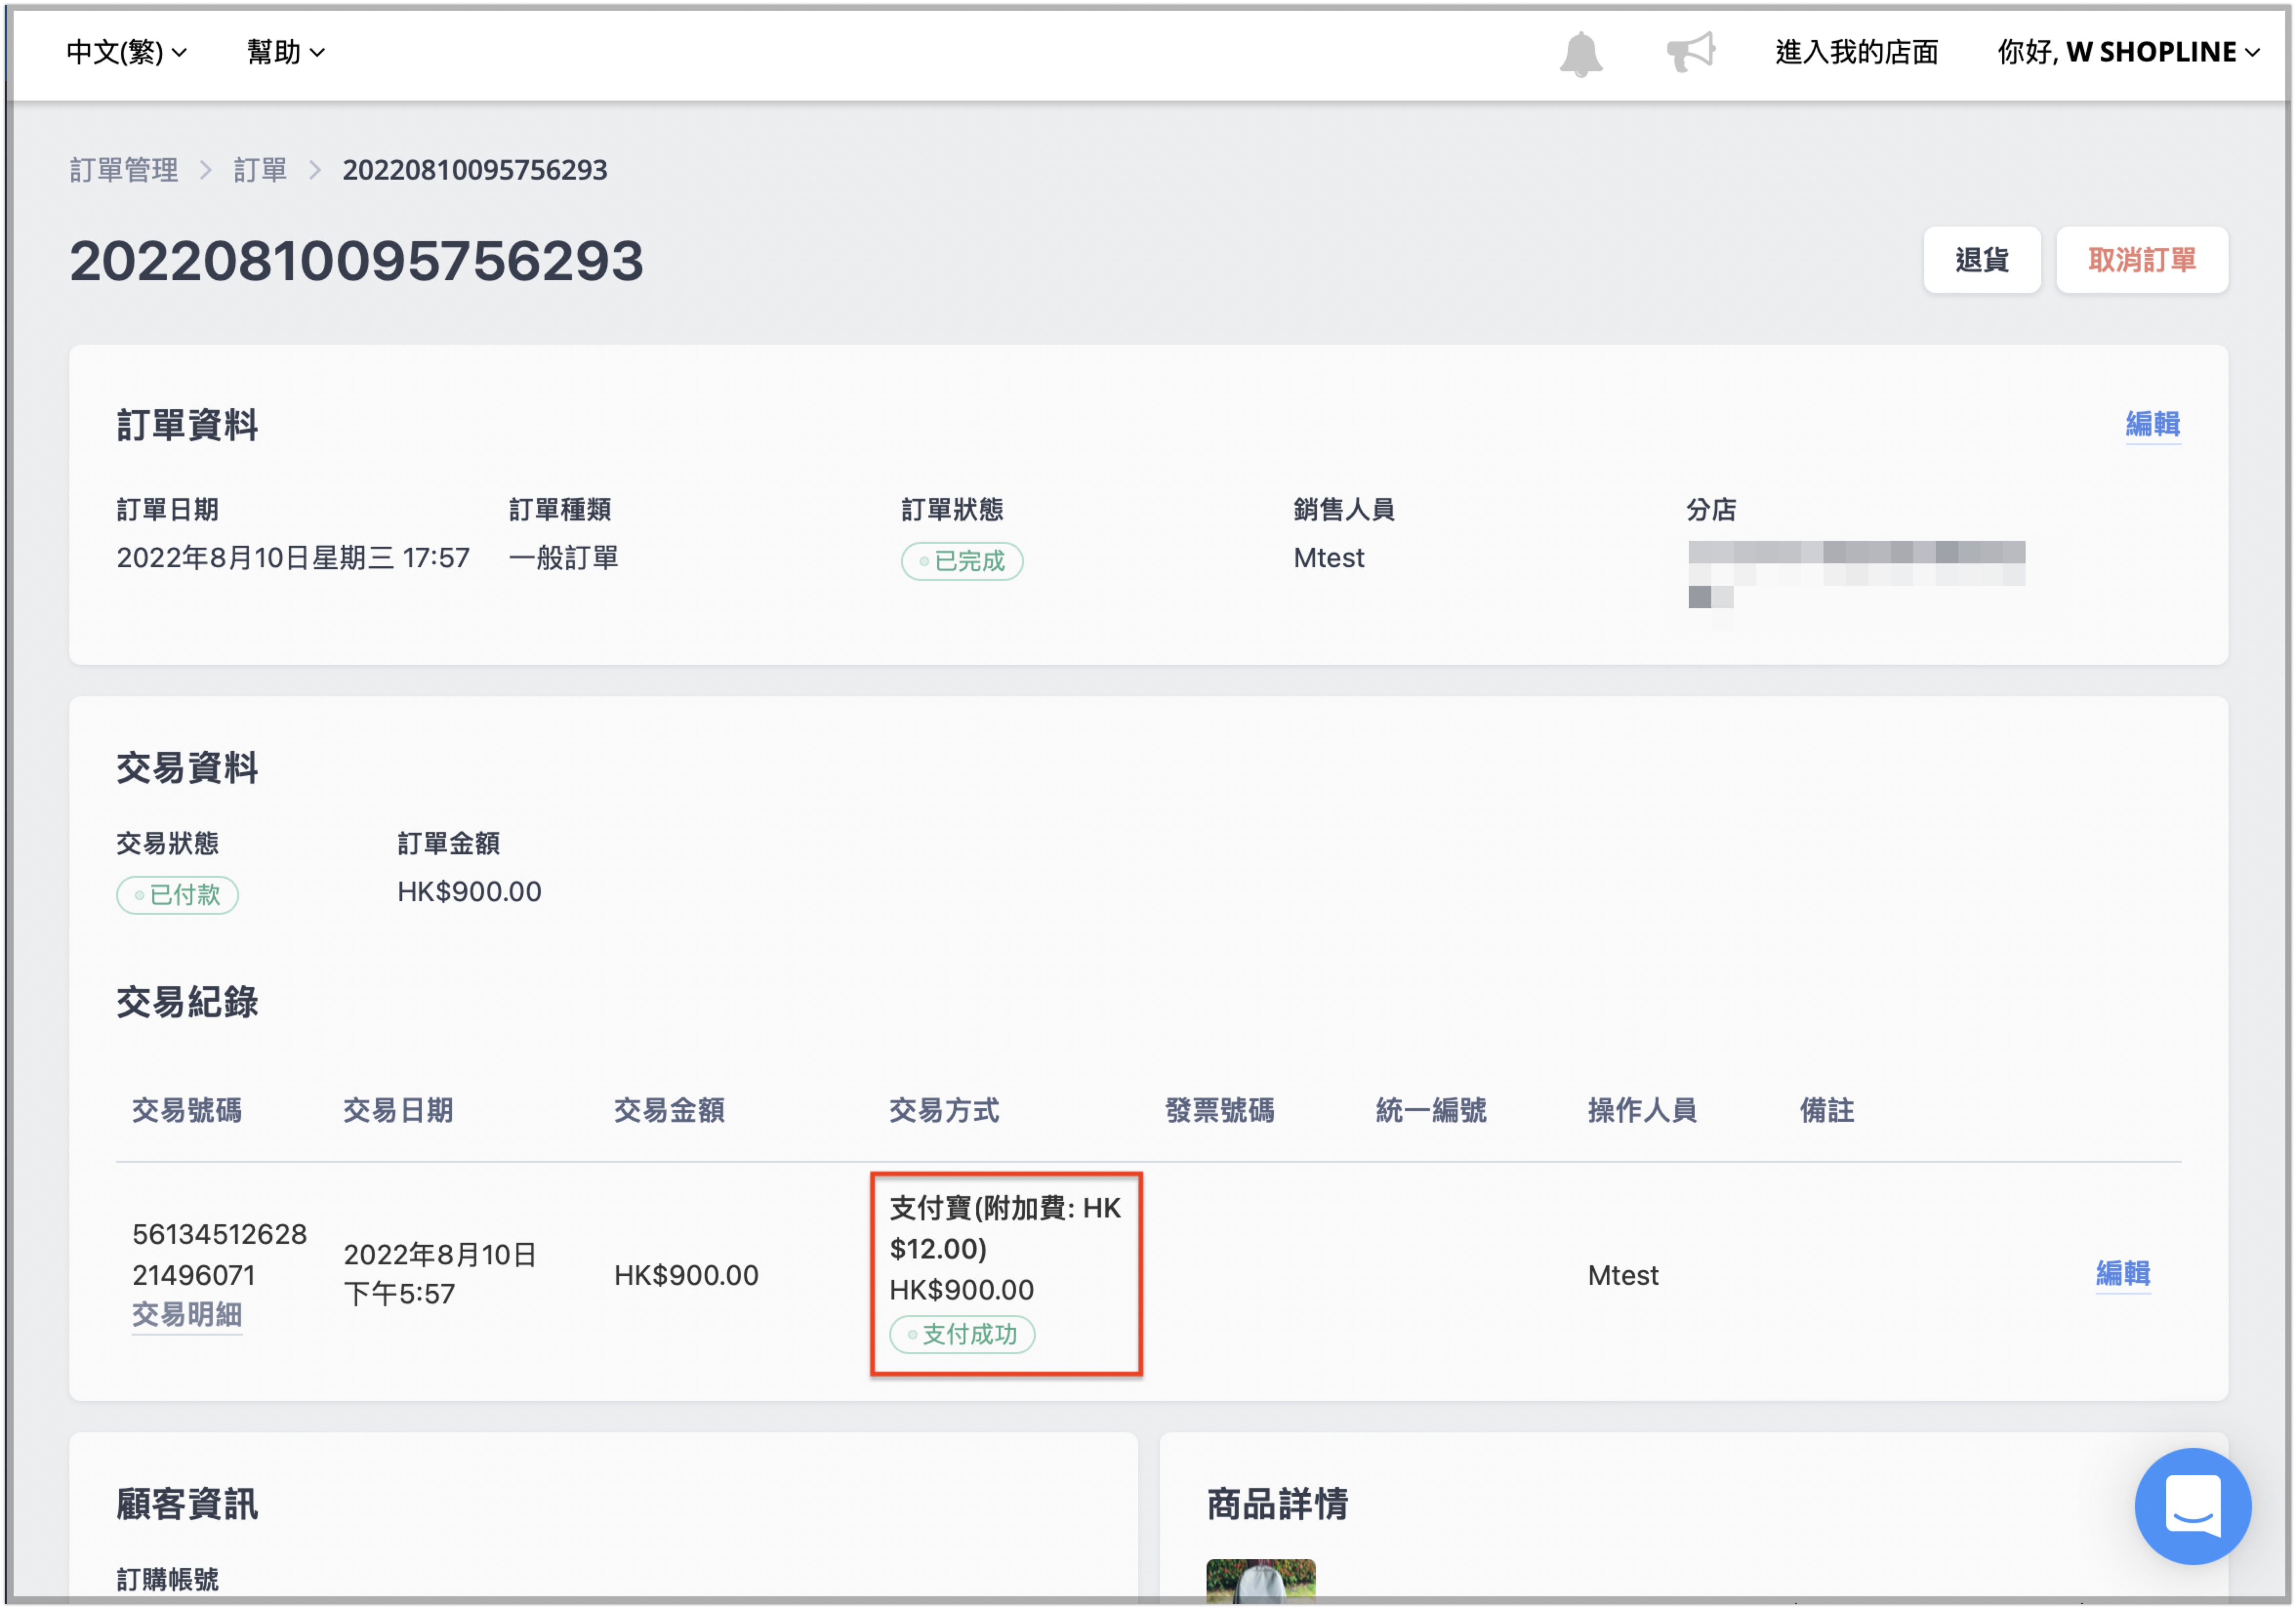Click the 交易方式 column header
The height and width of the screenshot is (1609, 2296).
coord(944,1110)
